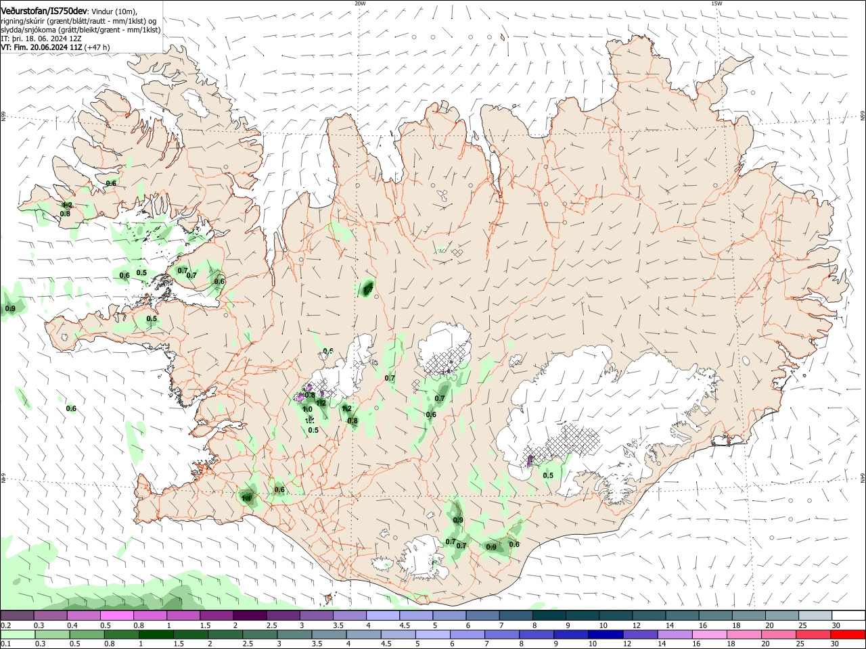The height and width of the screenshot is (649, 866).
Task: Click the 20W longitude label at top
Action: click(x=360, y=3)
